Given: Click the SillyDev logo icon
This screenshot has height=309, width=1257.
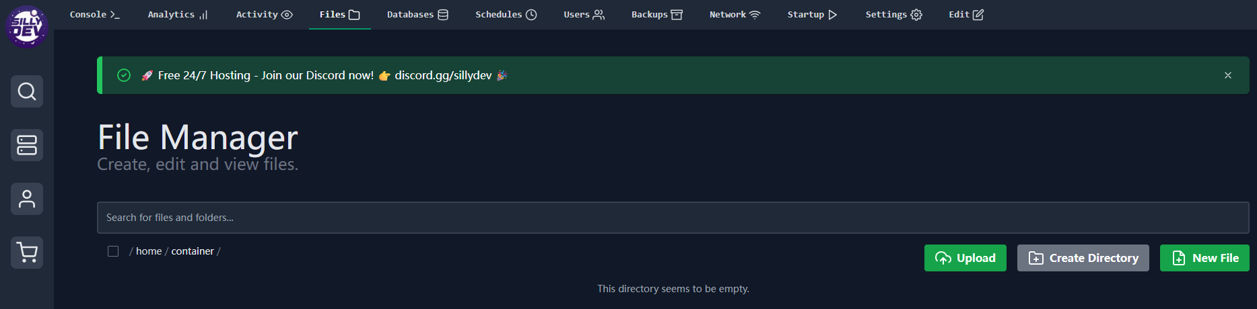Looking at the screenshot, I should coord(27,26).
